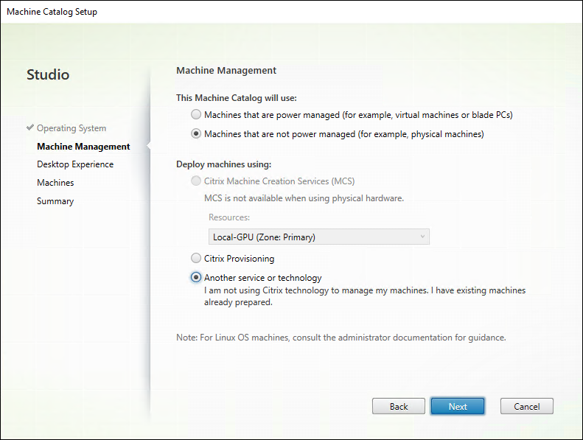Select Another service or technology option
Image resolution: width=583 pixels, height=440 pixels.
[x=195, y=278]
